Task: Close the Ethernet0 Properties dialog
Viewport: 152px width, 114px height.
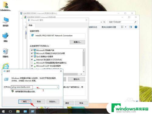Action: point(86,20)
